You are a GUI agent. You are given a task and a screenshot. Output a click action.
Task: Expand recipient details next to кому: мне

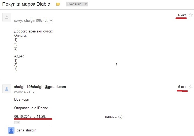(33, 92)
